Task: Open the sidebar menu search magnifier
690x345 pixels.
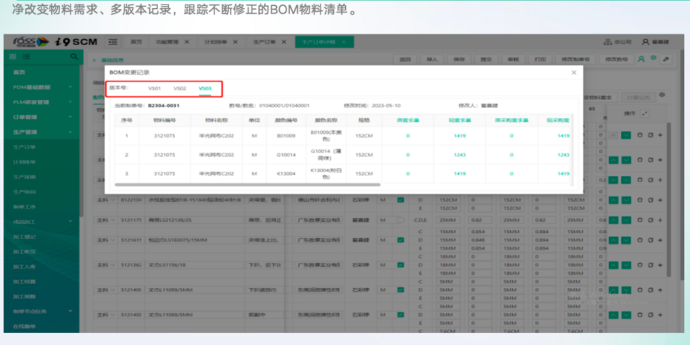Action: coord(74,56)
